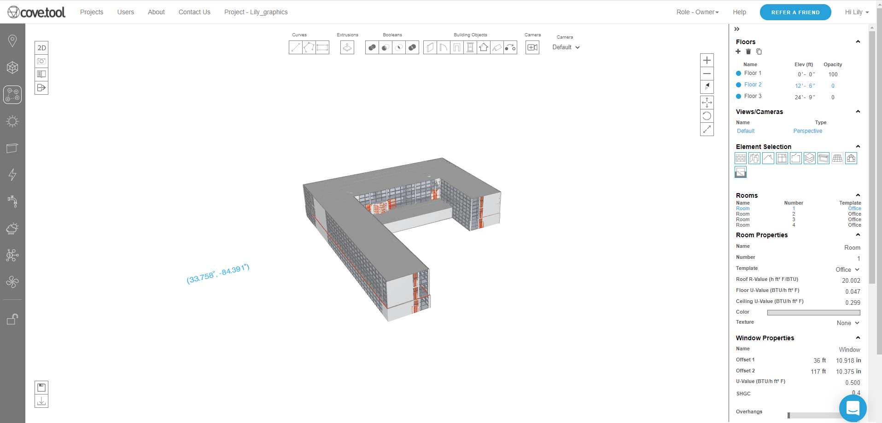Open the 2D view mode
Viewport: 882px width, 423px height.
(41, 47)
